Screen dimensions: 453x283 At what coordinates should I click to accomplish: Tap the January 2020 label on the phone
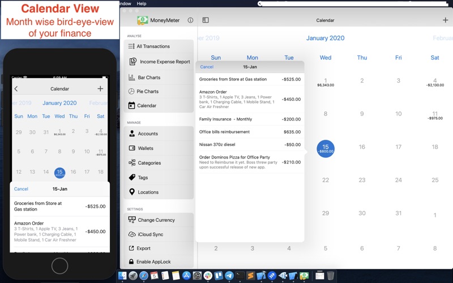click(x=60, y=103)
